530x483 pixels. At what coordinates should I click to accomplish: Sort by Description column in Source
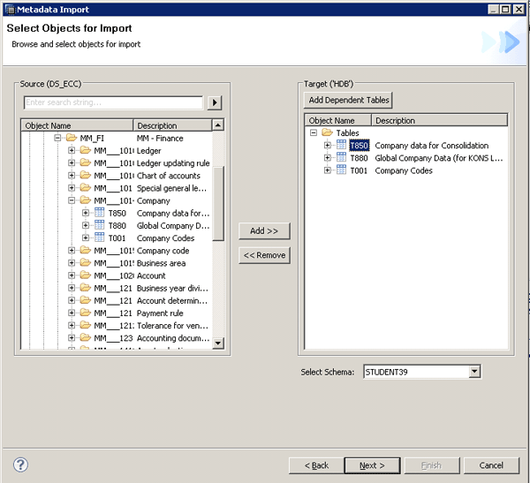[x=172, y=125]
